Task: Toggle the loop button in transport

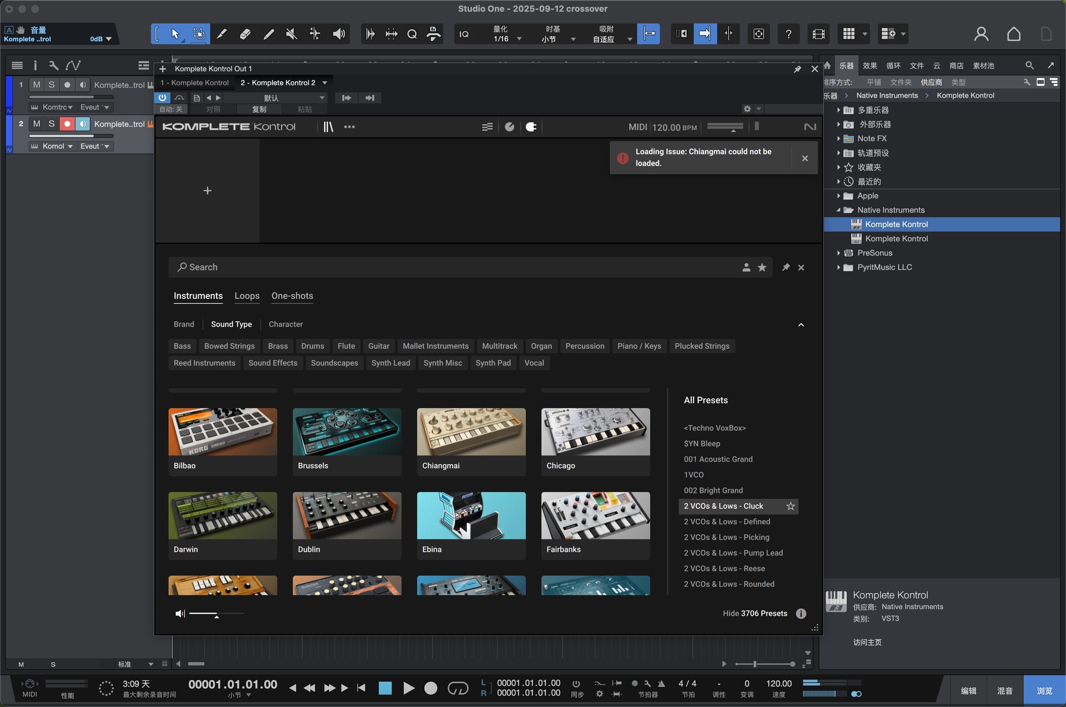Action: 458,688
